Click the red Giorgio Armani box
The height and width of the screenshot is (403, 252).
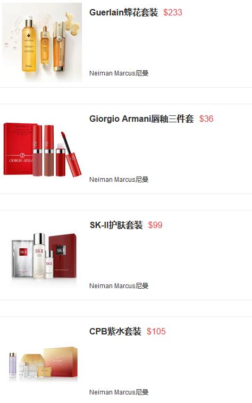[18, 149]
